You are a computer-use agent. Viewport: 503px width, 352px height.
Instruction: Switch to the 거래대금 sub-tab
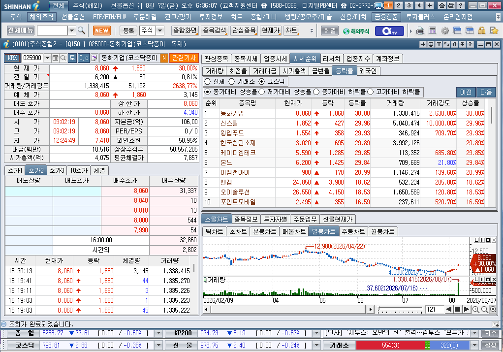click(265, 71)
